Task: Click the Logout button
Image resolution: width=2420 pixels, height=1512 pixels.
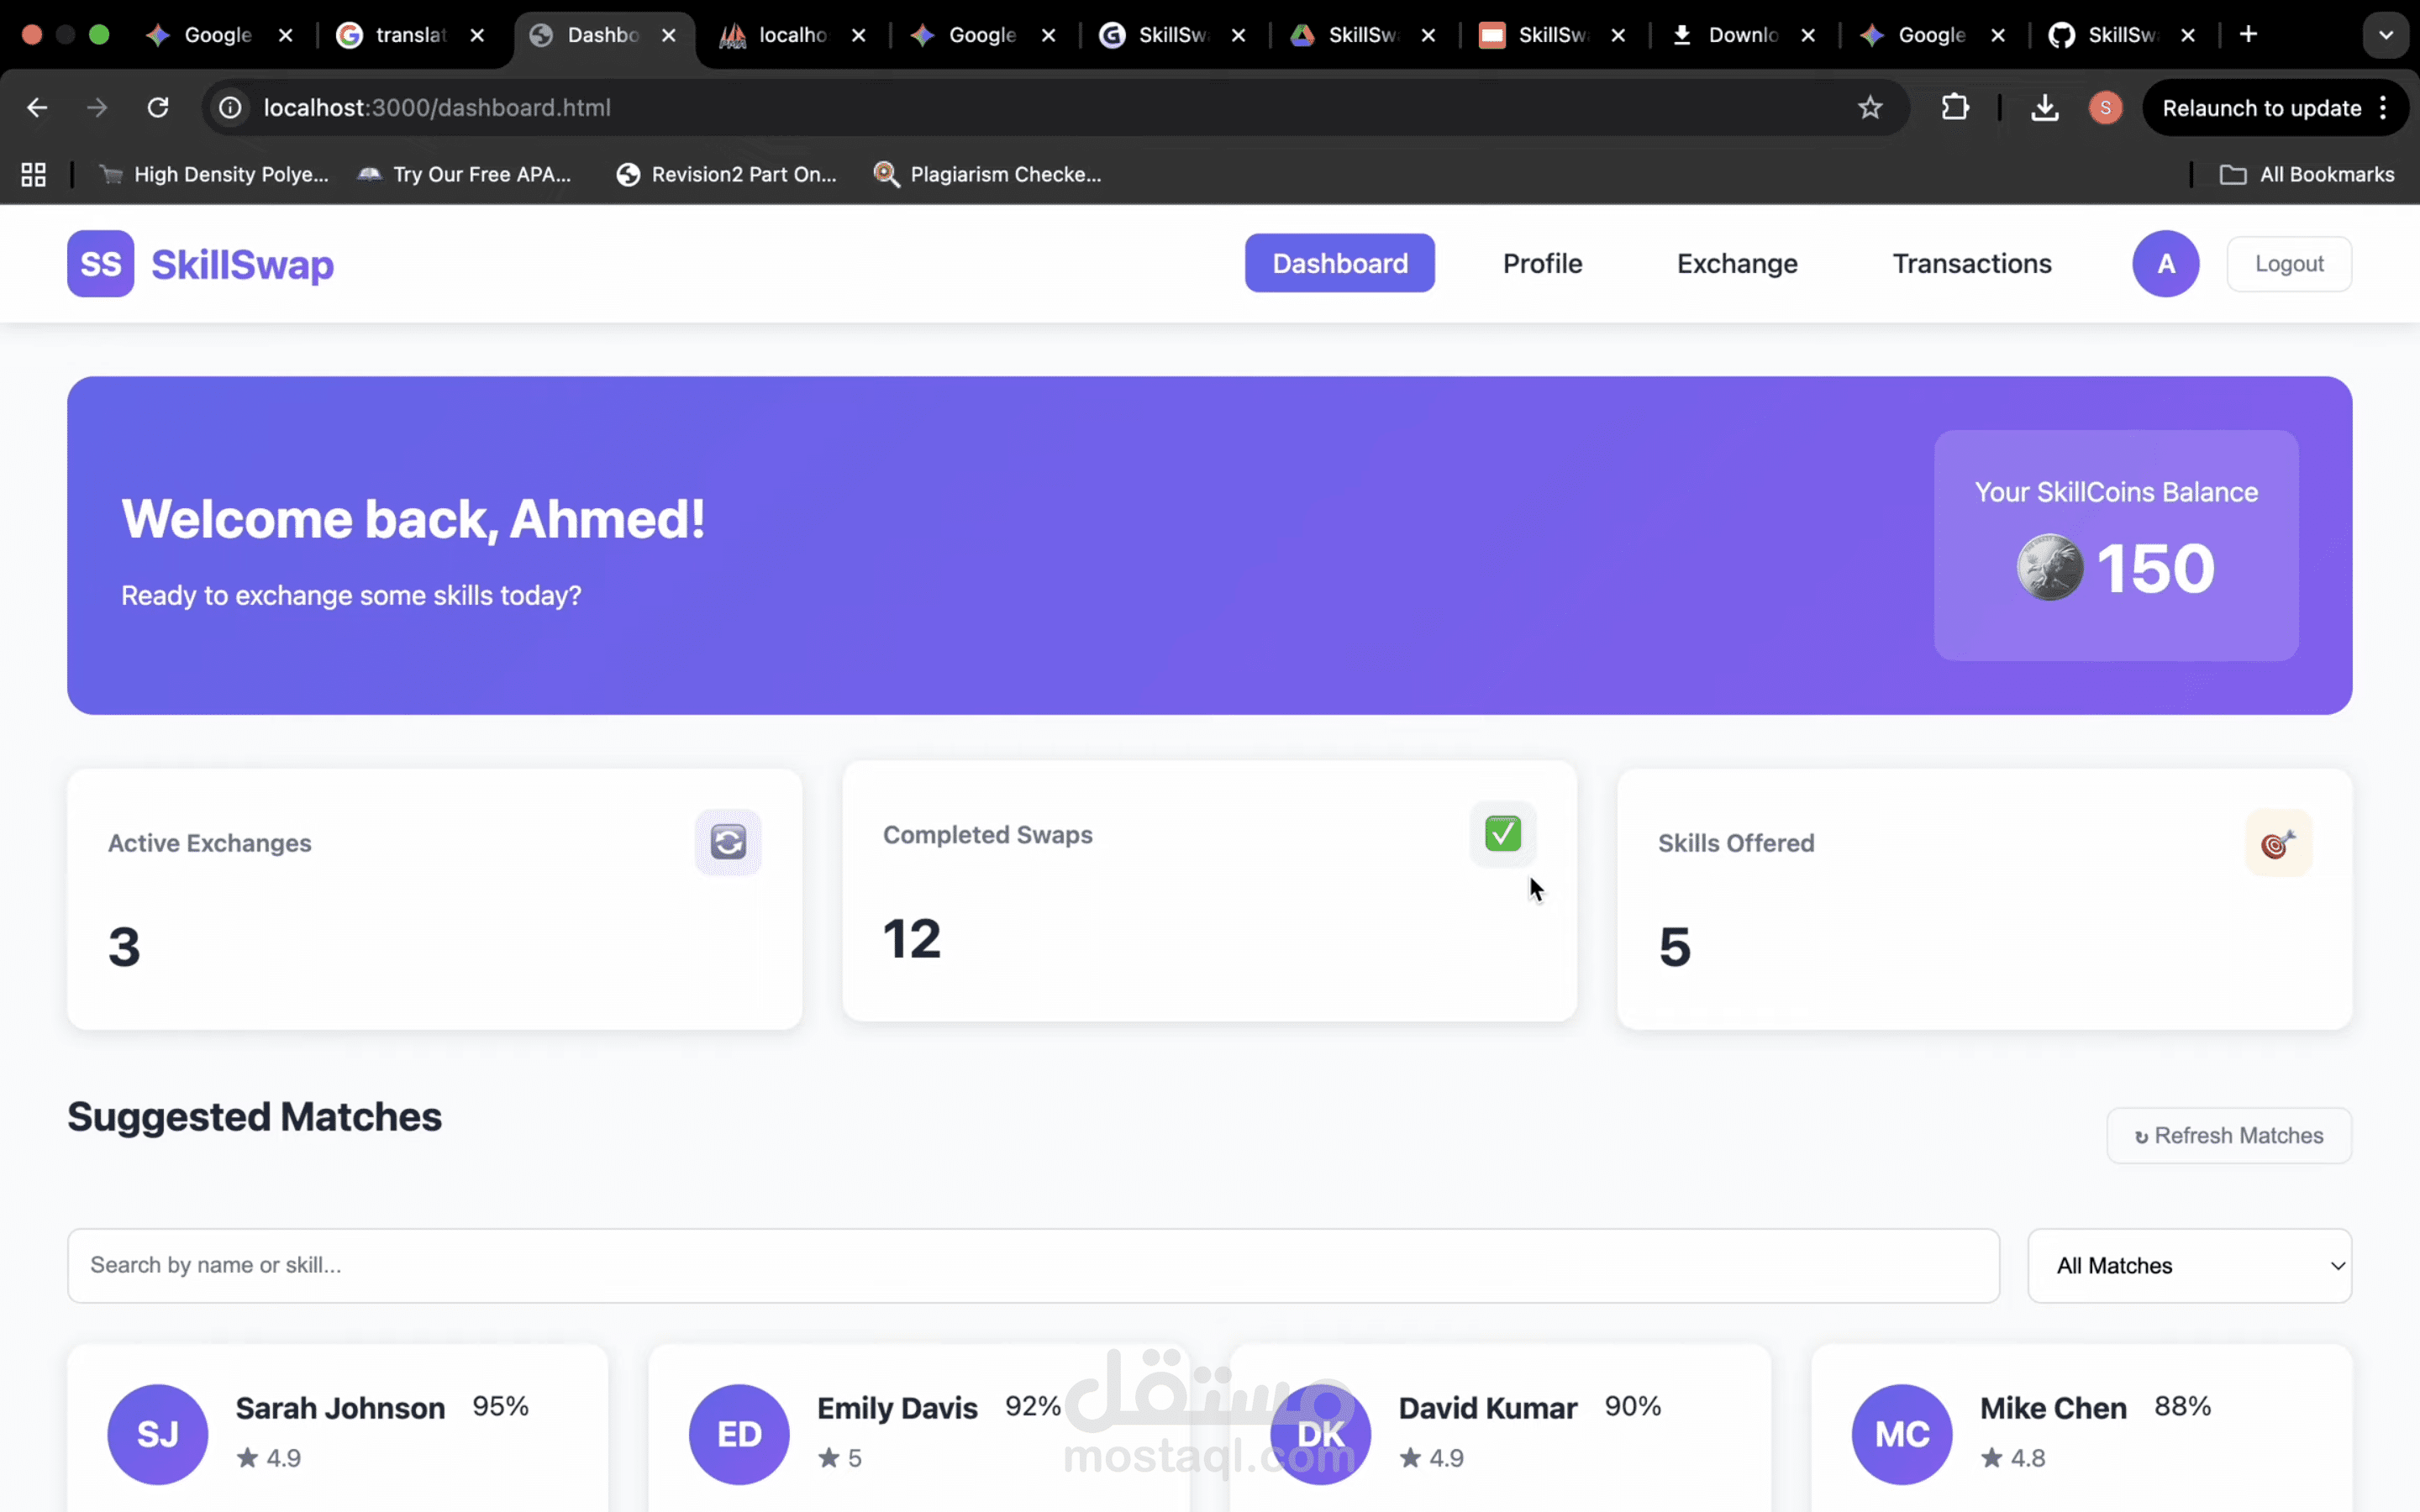Action: pos(2289,263)
